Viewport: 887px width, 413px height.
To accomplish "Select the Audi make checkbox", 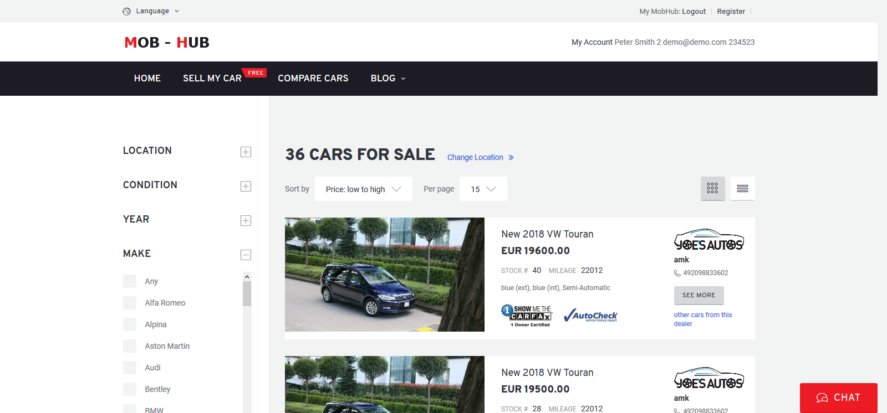I will click(130, 368).
